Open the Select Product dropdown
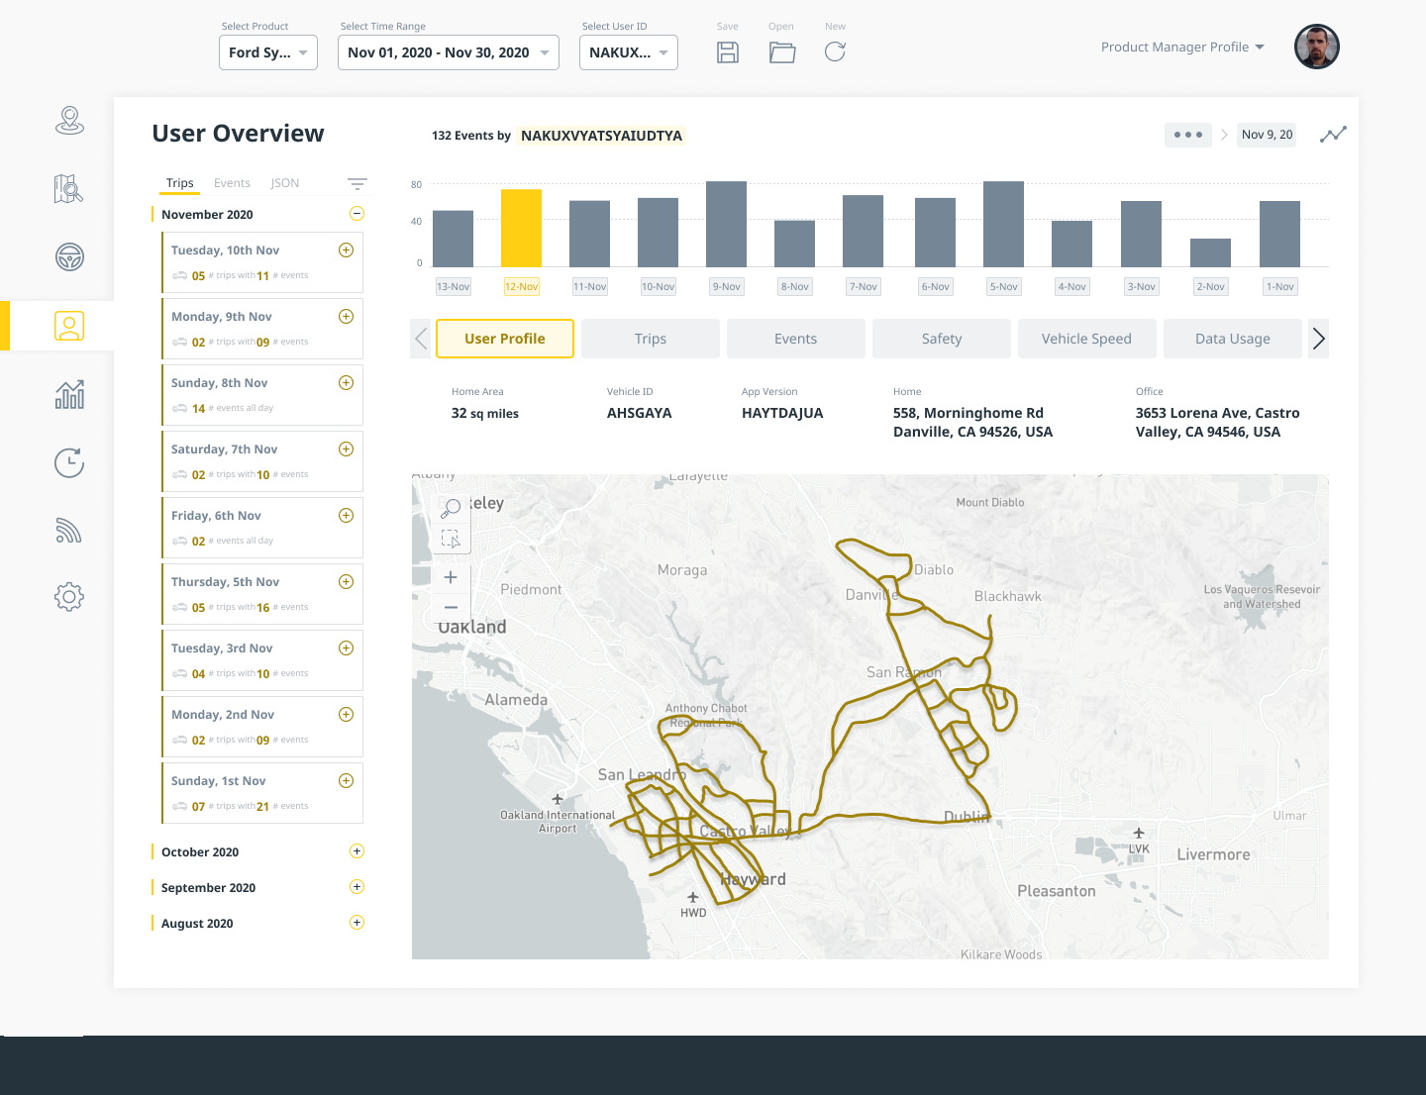This screenshot has height=1095, width=1426. [268, 52]
